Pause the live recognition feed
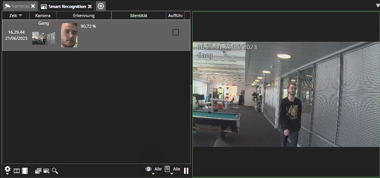The width and height of the screenshot is (380, 178). (x=186, y=171)
